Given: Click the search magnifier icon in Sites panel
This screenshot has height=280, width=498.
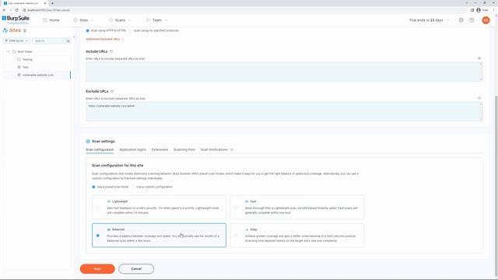Looking at the screenshot, I should (x=68, y=41).
